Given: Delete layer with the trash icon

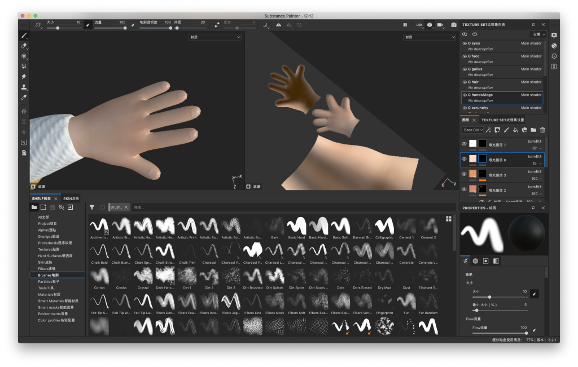Looking at the screenshot, I should point(542,130).
